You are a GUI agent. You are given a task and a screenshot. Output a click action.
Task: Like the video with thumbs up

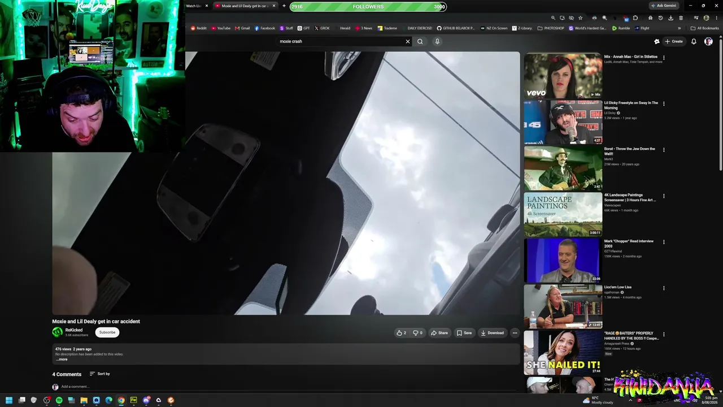pos(402,333)
